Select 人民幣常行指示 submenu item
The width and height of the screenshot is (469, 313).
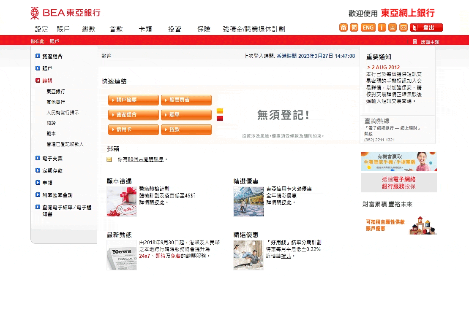[63, 112]
